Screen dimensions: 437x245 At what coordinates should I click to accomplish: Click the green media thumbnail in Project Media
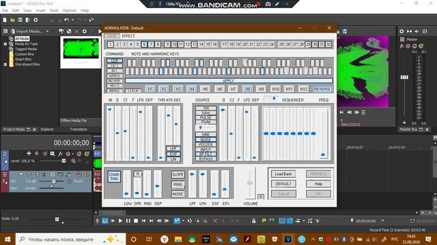coord(81,48)
